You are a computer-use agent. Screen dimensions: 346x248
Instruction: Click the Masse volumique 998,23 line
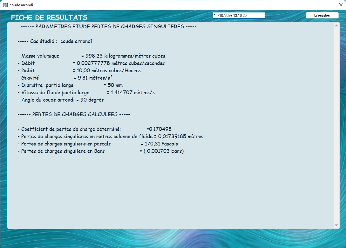92,56
